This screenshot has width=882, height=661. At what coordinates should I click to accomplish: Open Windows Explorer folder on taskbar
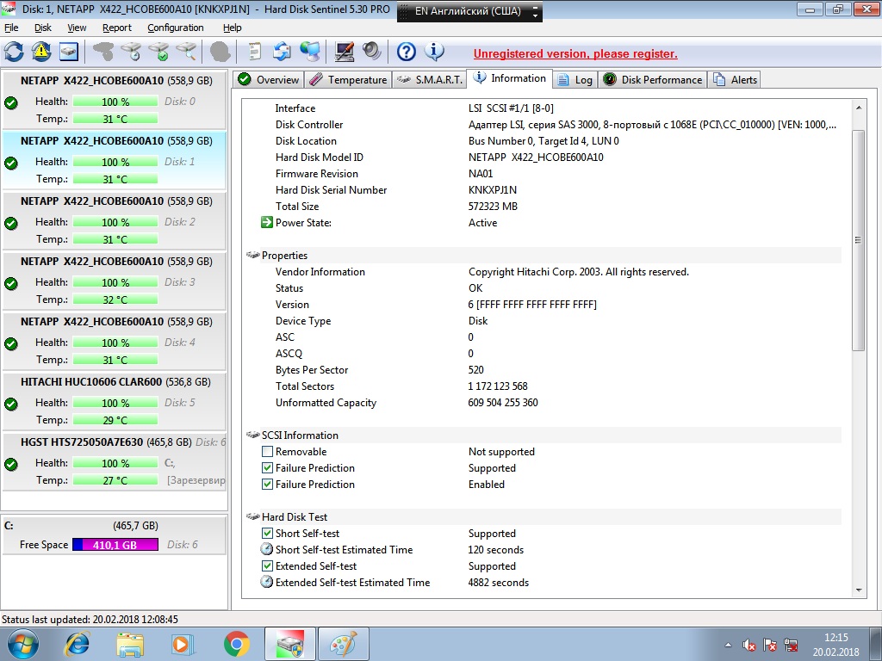(130, 644)
